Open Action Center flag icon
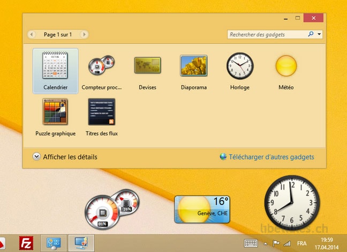Viewport: 347px width, 252px height. coord(276,243)
